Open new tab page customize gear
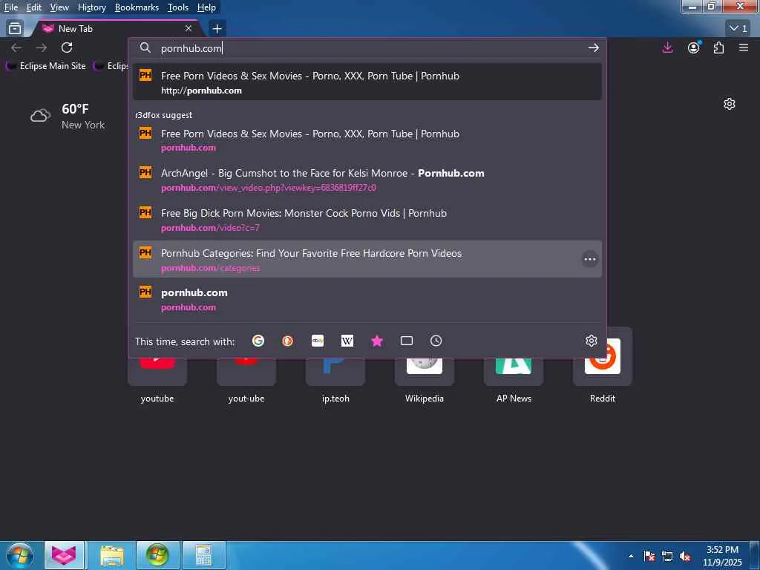760x570 pixels. pos(730,104)
